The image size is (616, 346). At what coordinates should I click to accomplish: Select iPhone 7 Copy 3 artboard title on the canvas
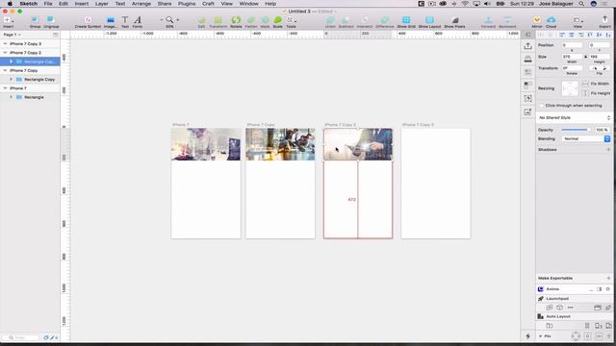tap(418, 125)
